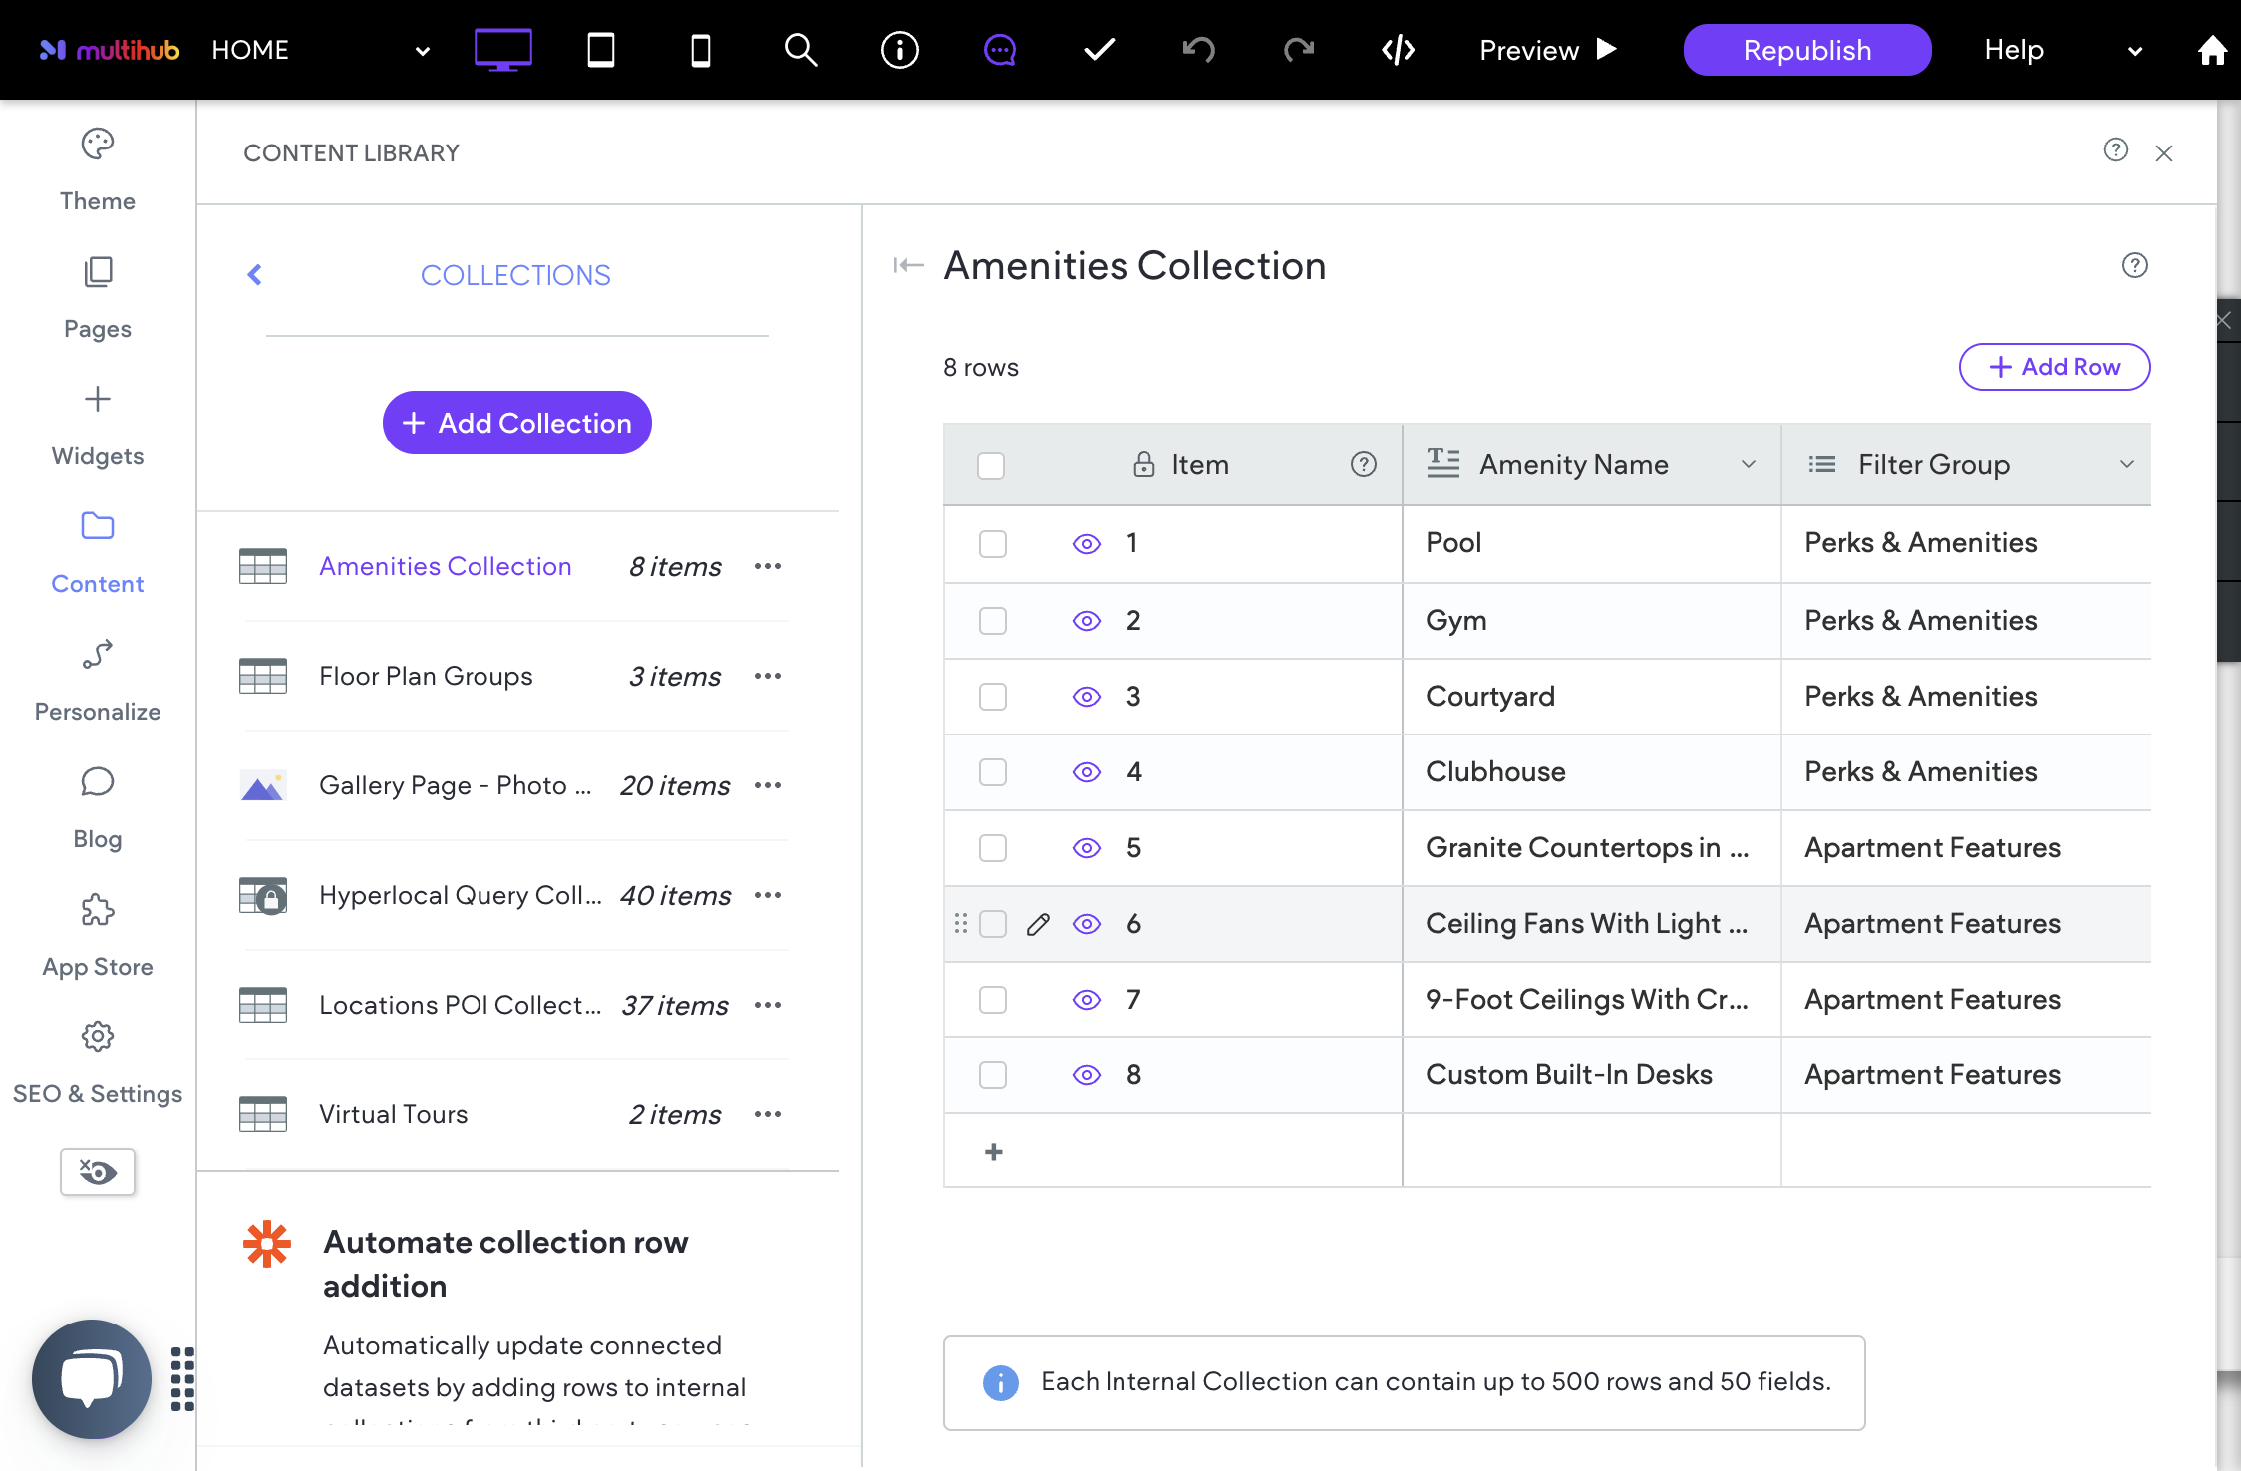Click the redo arrow
The height and width of the screenshot is (1471, 2241).
click(1299, 49)
